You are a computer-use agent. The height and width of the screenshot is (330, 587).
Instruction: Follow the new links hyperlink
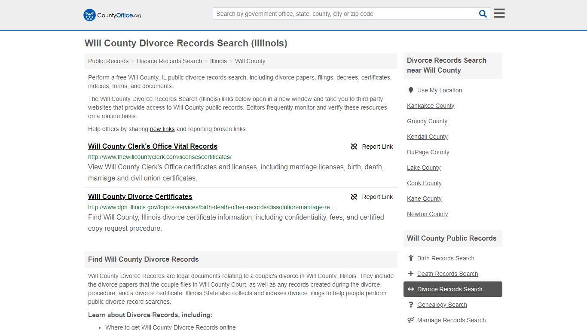click(162, 129)
